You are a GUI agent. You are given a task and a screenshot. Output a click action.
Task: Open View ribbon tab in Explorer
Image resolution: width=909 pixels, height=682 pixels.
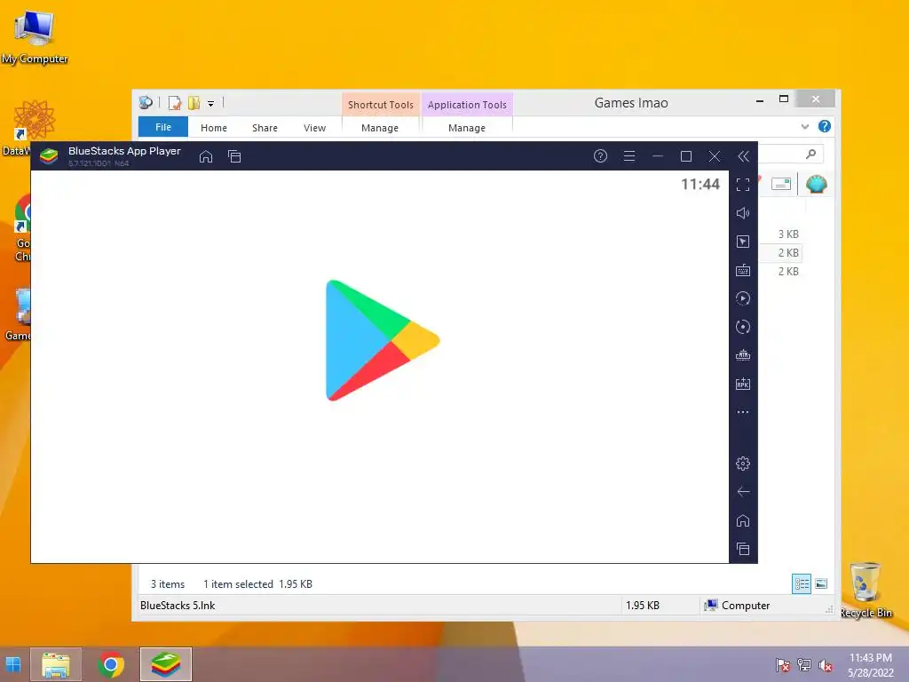point(315,128)
